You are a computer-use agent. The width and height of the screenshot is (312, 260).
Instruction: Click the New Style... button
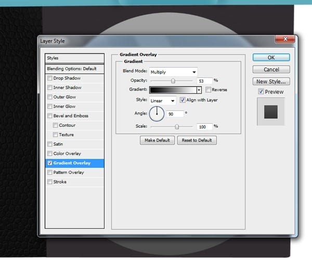(271, 81)
